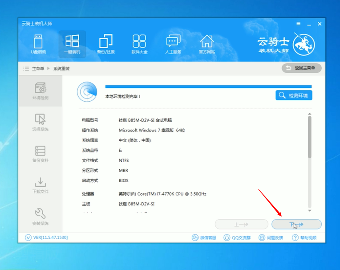The image size is (340, 270).
Task: Open 微信客服 in status bar
Action: click(x=204, y=237)
